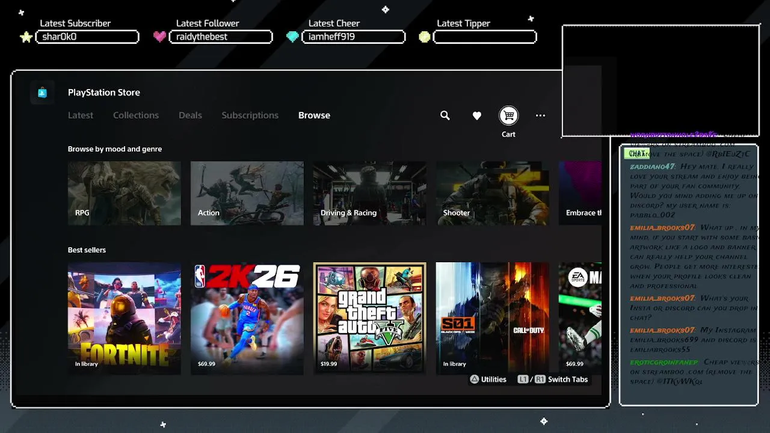
Task: Click the Latest Follower name field
Action: [221, 37]
